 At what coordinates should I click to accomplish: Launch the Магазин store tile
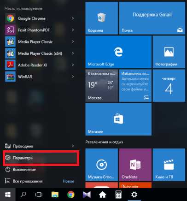(x=118, y=119)
